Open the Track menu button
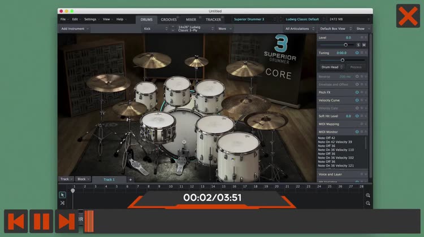 [x=66, y=179]
